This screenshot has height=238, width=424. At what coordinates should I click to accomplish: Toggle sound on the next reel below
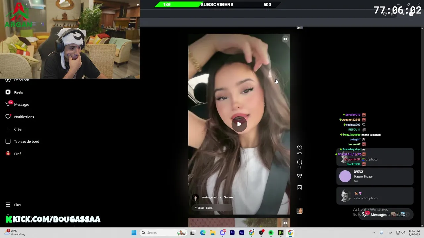285,223
